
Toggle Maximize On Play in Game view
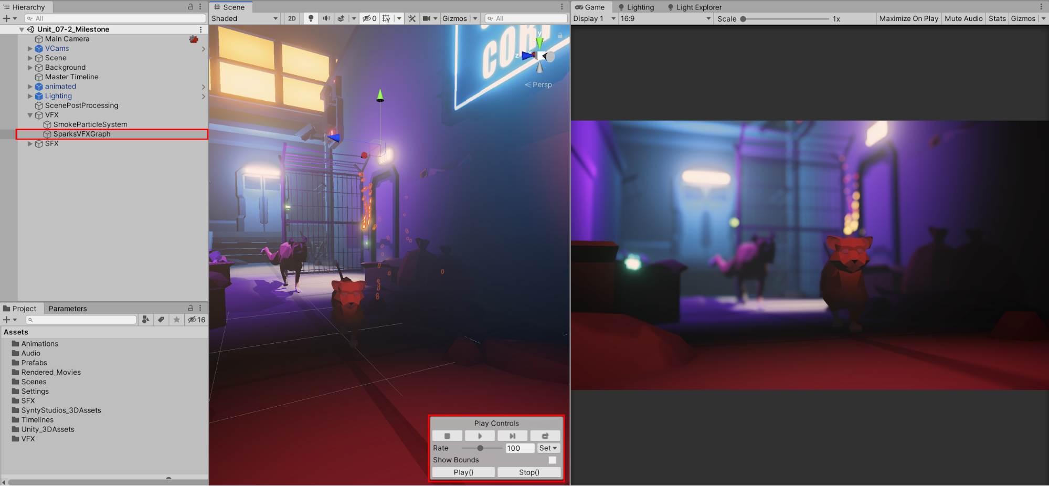909,18
